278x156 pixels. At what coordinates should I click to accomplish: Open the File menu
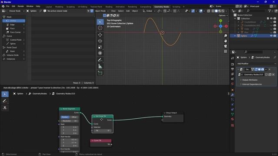click(8, 6)
